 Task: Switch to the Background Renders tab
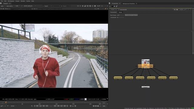click(129, 4)
